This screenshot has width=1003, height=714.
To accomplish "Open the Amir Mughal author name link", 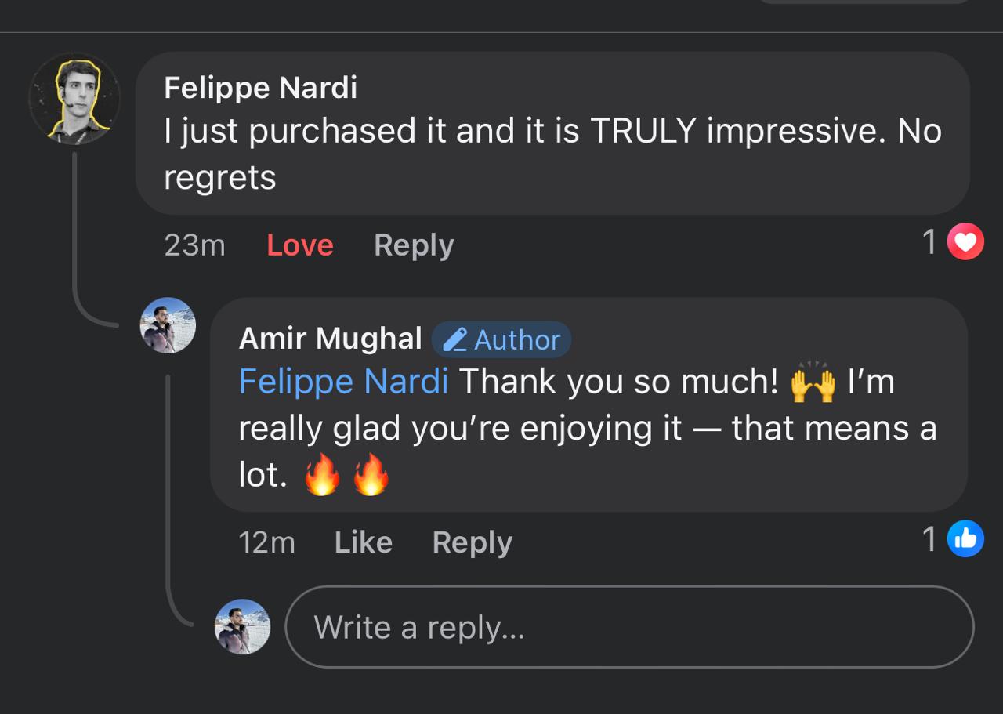I will (x=330, y=339).
